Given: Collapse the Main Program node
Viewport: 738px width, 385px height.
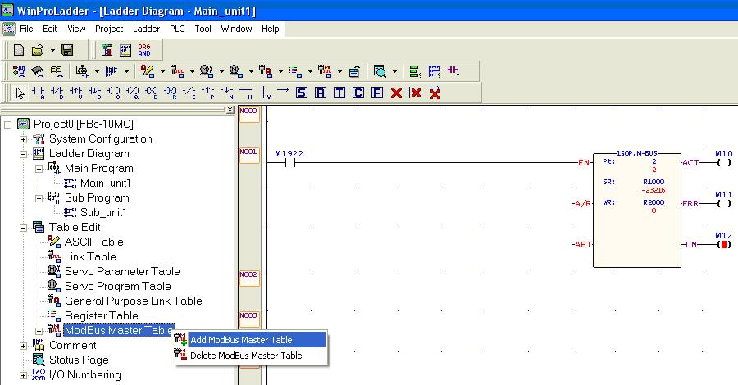Looking at the screenshot, I should (x=39, y=170).
